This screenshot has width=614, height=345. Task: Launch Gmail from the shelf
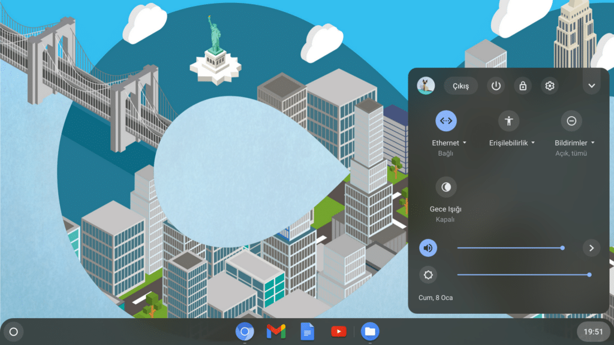tap(276, 332)
